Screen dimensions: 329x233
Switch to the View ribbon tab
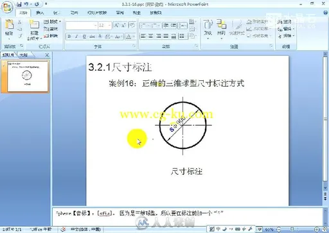(137, 13)
